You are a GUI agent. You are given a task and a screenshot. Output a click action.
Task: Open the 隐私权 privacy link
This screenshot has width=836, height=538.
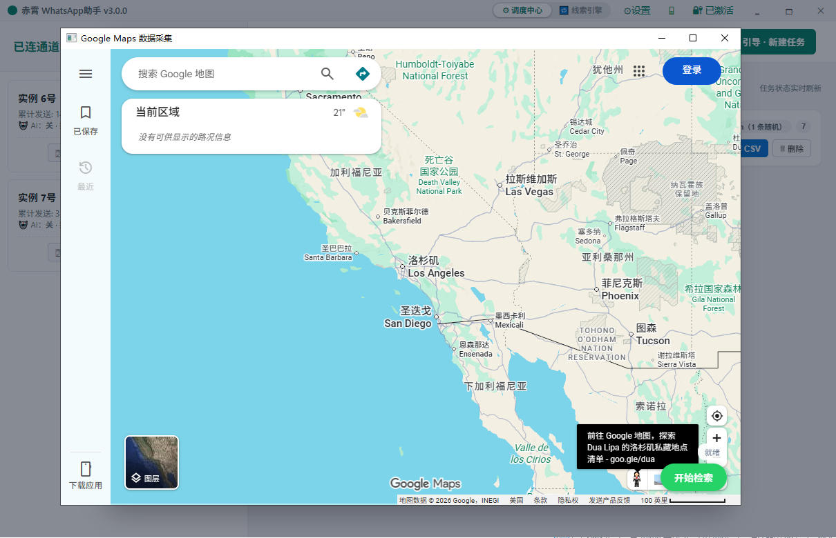(x=568, y=500)
